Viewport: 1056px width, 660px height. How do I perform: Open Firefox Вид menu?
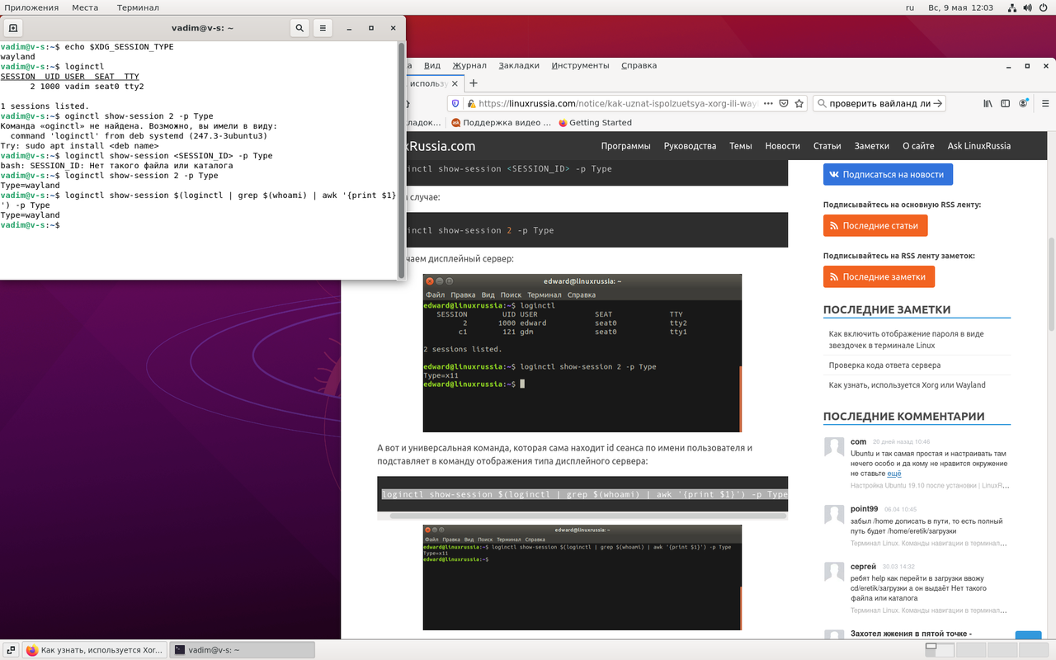click(432, 65)
